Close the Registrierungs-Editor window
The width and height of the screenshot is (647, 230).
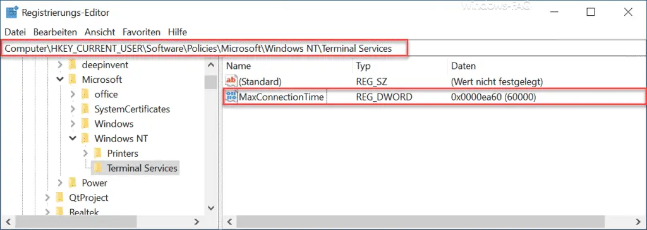(x=628, y=13)
